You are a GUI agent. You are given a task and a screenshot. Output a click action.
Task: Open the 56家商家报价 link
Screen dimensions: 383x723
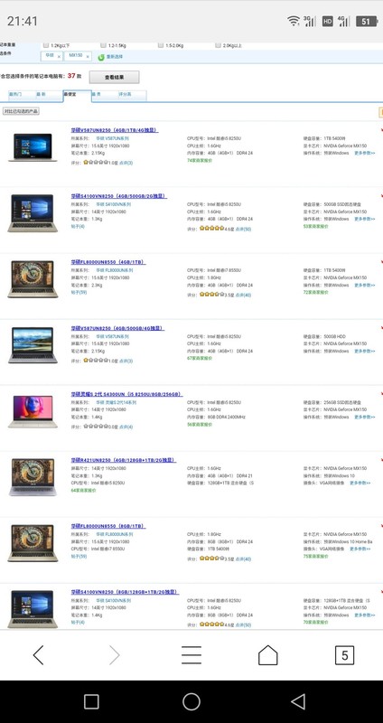coord(200,424)
